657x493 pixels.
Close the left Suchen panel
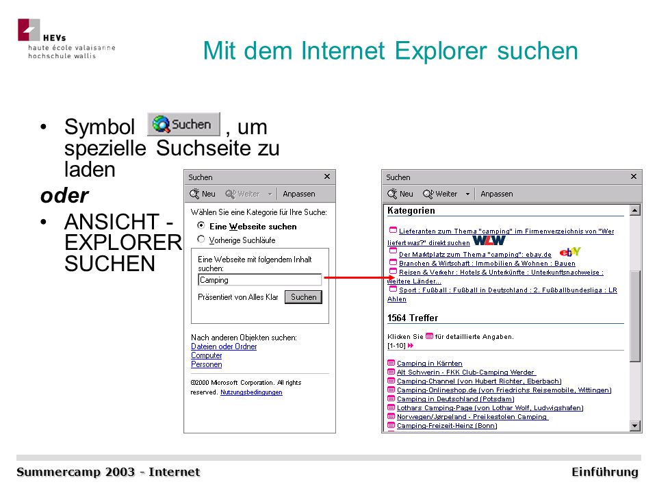point(327,177)
